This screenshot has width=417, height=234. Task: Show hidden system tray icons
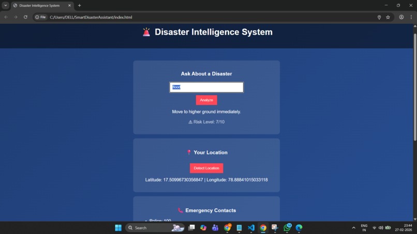coord(354,228)
